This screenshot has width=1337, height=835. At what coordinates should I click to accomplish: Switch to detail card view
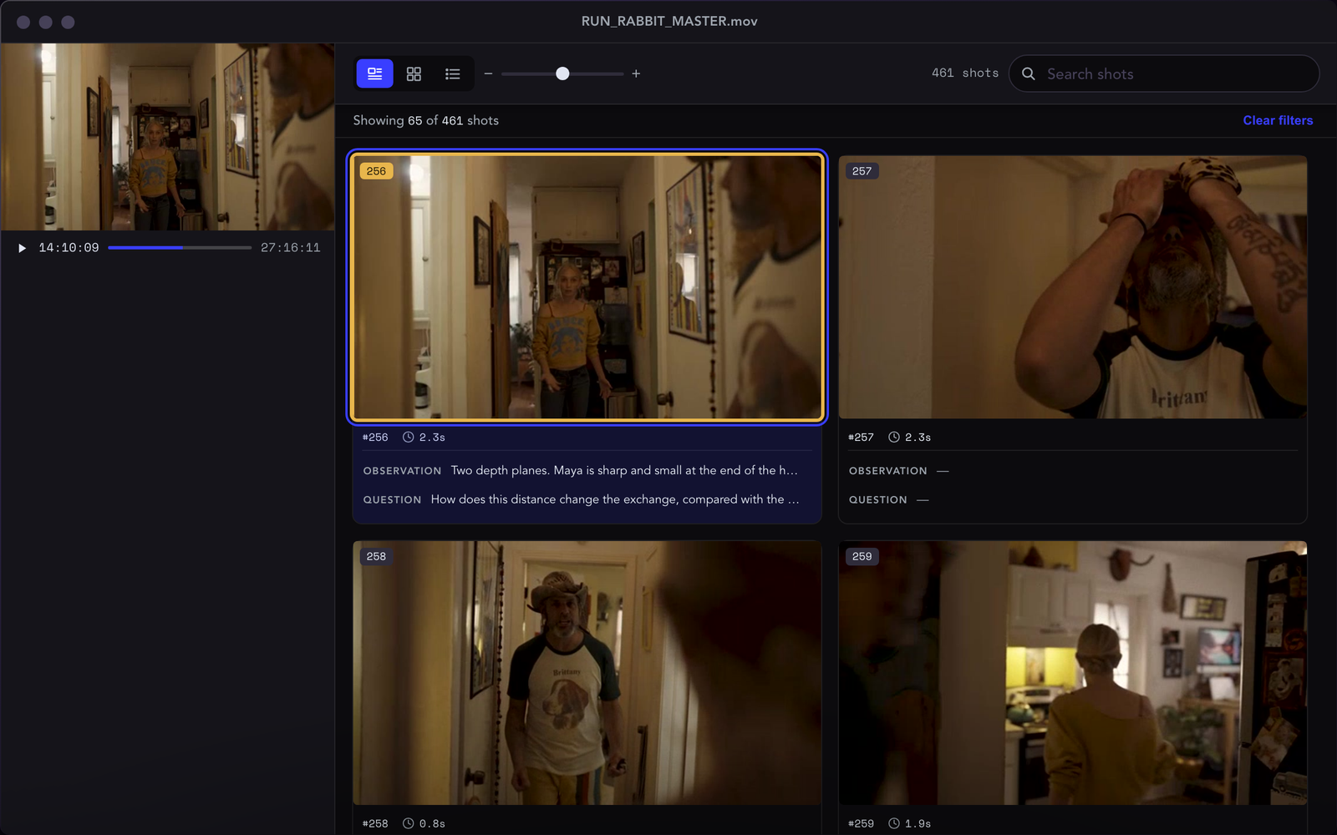tap(374, 73)
